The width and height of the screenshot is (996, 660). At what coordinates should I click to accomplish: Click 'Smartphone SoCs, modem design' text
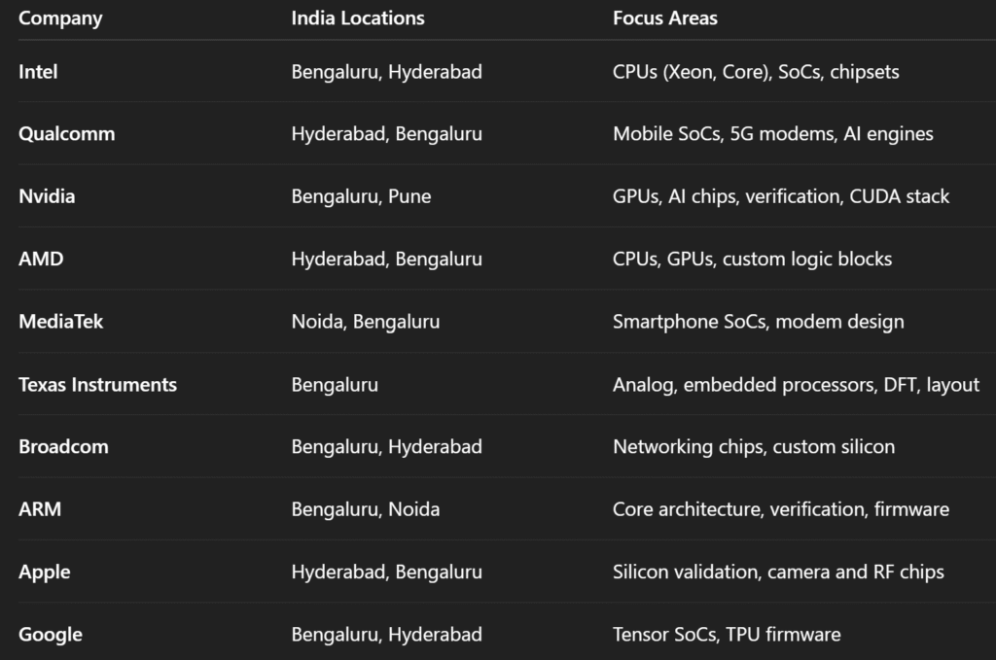759,322
